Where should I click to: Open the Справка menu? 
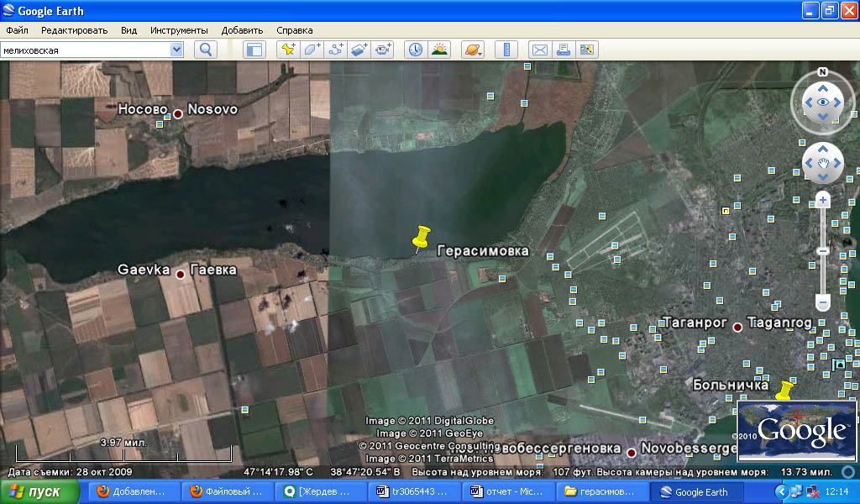tap(295, 30)
